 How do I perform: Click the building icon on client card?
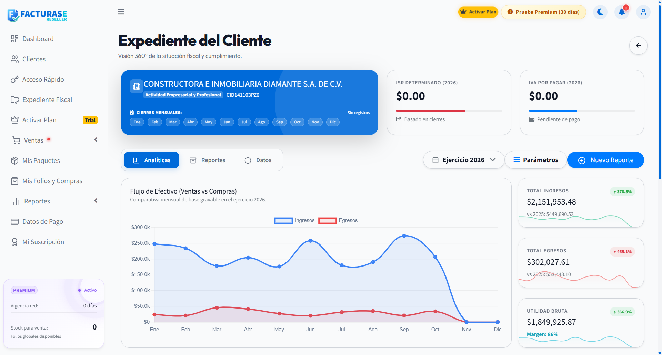[x=137, y=86]
